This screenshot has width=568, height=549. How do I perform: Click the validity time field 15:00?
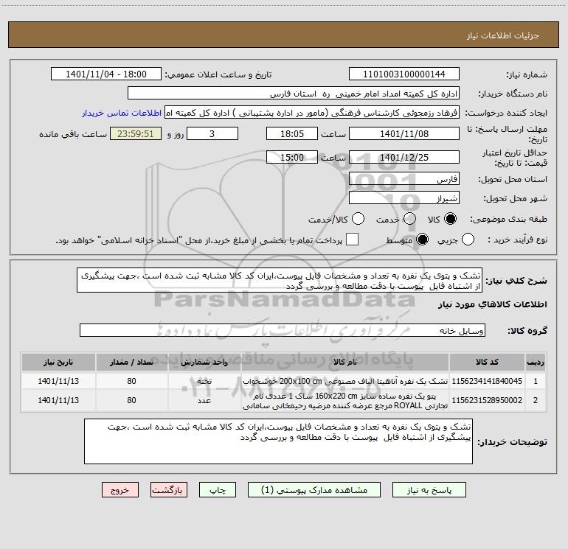pyautogui.click(x=292, y=157)
